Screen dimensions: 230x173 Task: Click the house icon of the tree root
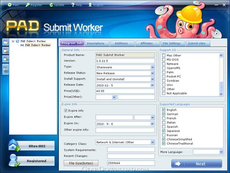(17, 41)
